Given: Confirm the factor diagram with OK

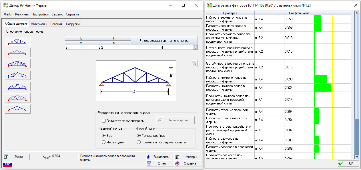Looking at the screenshot, I should tap(347, 163).
